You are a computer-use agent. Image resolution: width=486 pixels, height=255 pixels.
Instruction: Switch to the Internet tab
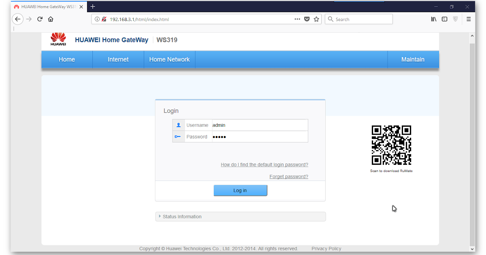pos(118,59)
